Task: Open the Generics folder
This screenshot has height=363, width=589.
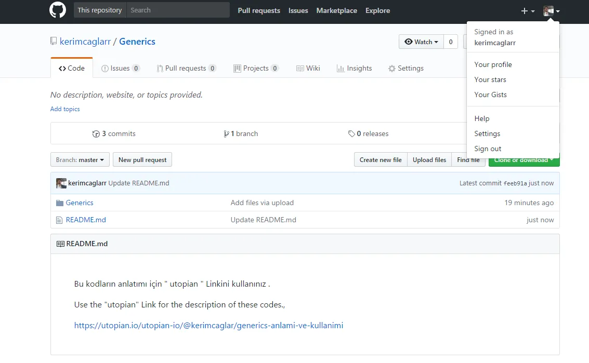Action: 80,203
